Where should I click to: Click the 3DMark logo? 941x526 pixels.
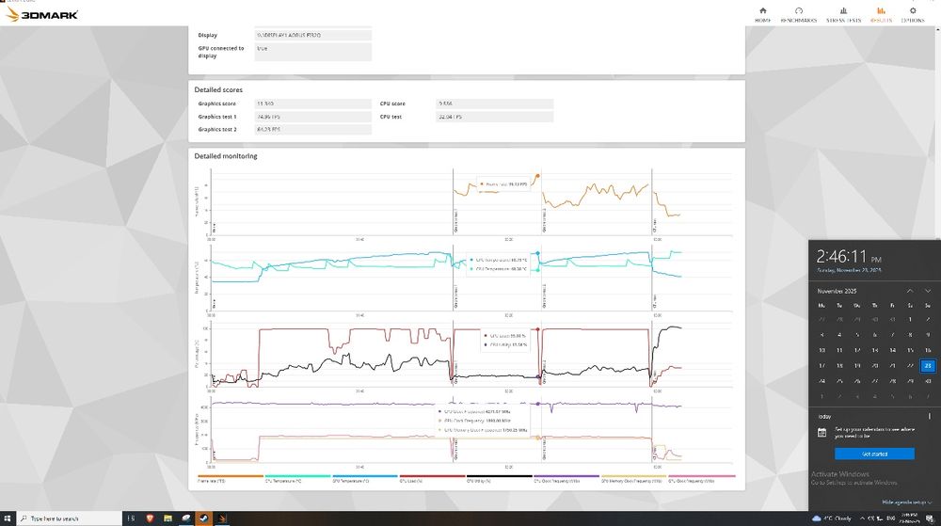42,14
